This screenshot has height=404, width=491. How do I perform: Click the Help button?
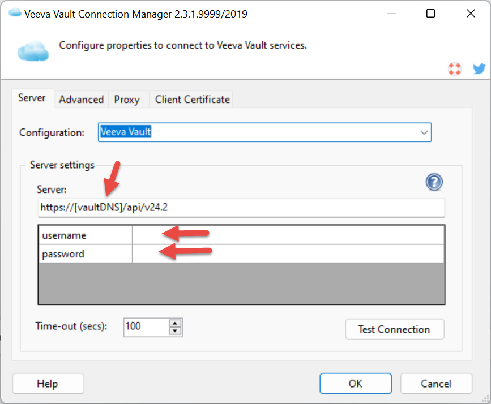point(48,383)
